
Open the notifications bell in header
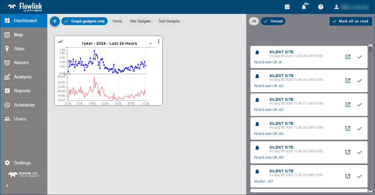tap(304, 7)
